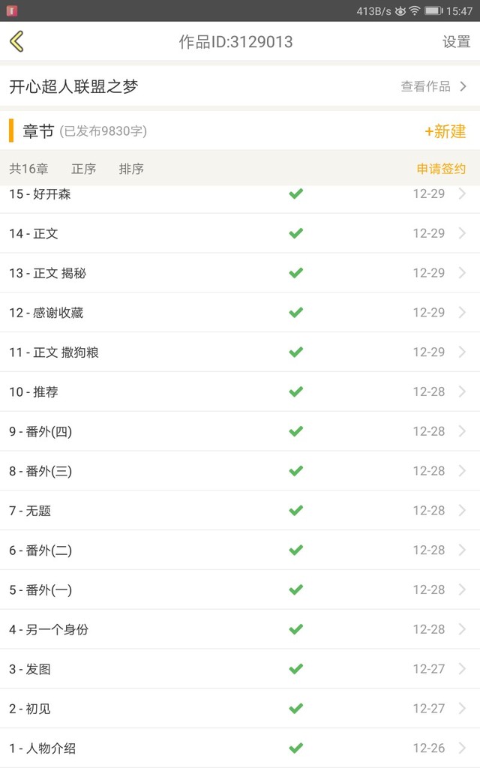480x768 pixels.
Task: Tap the yellow back arrow icon
Action: (17, 41)
